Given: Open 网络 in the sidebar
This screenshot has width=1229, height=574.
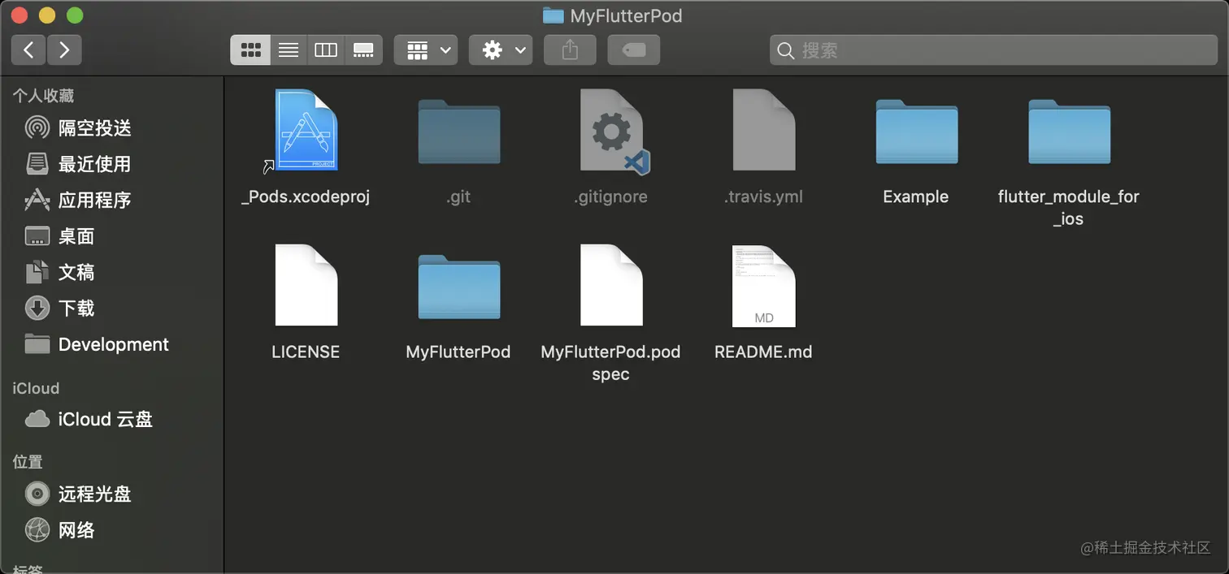Looking at the screenshot, I should (x=59, y=530).
